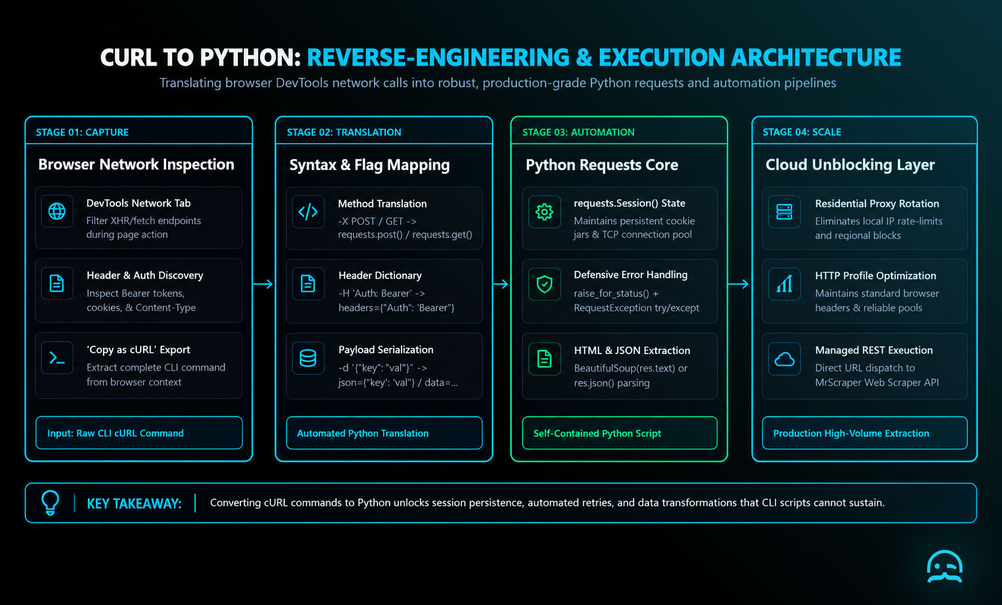Click the document icon next to Header & Auth Discovery
This screenshot has height=605, width=1002.
(x=57, y=283)
